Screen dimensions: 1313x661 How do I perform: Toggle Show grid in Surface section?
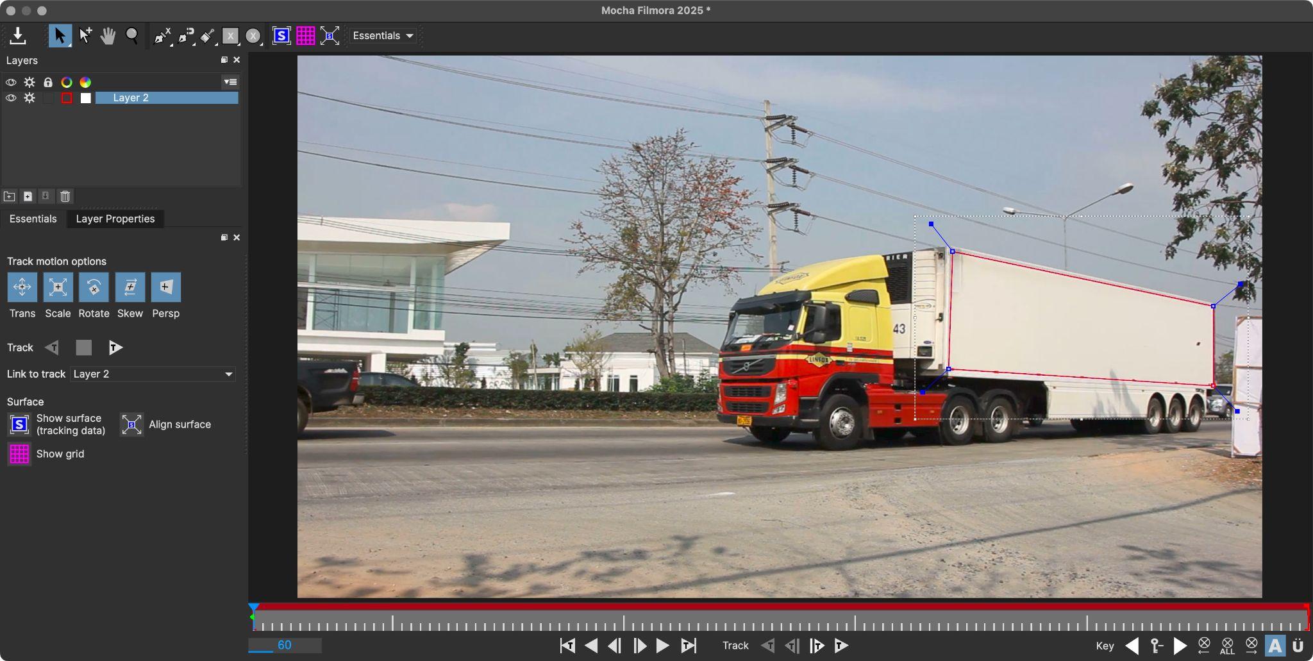point(19,454)
